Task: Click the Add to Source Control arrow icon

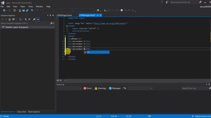Action: [193, 116]
